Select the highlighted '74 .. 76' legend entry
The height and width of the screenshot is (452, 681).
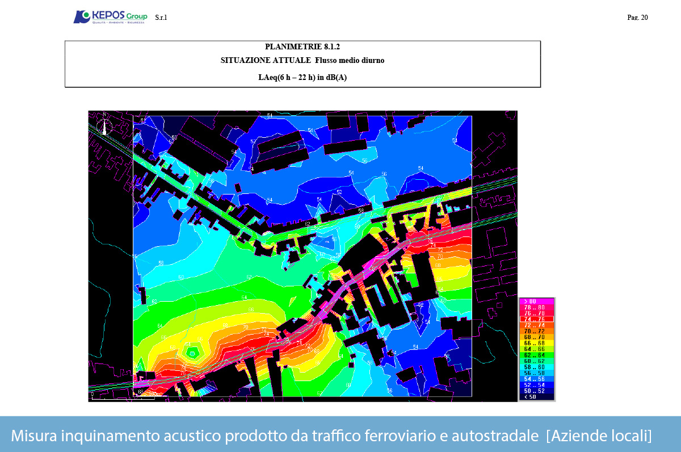pos(536,319)
